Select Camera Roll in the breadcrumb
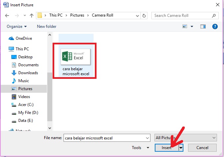Image resolution: width=224 pixels, height=157 pixels. tap(103, 15)
